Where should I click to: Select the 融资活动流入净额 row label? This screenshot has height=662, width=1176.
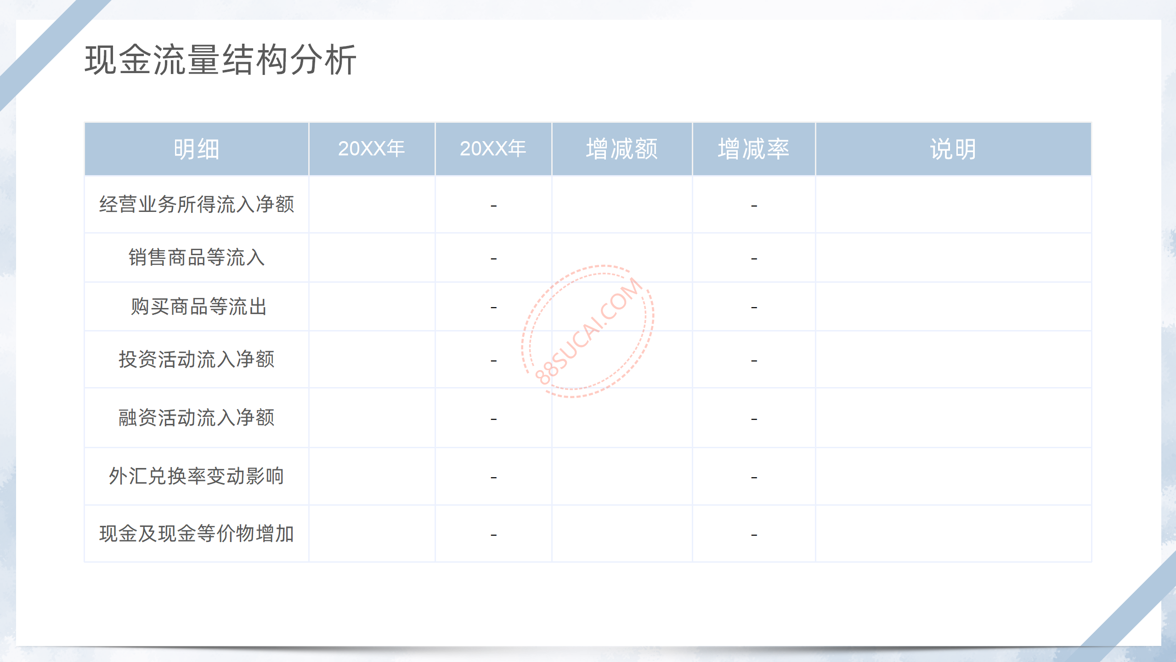tap(197, 418)
